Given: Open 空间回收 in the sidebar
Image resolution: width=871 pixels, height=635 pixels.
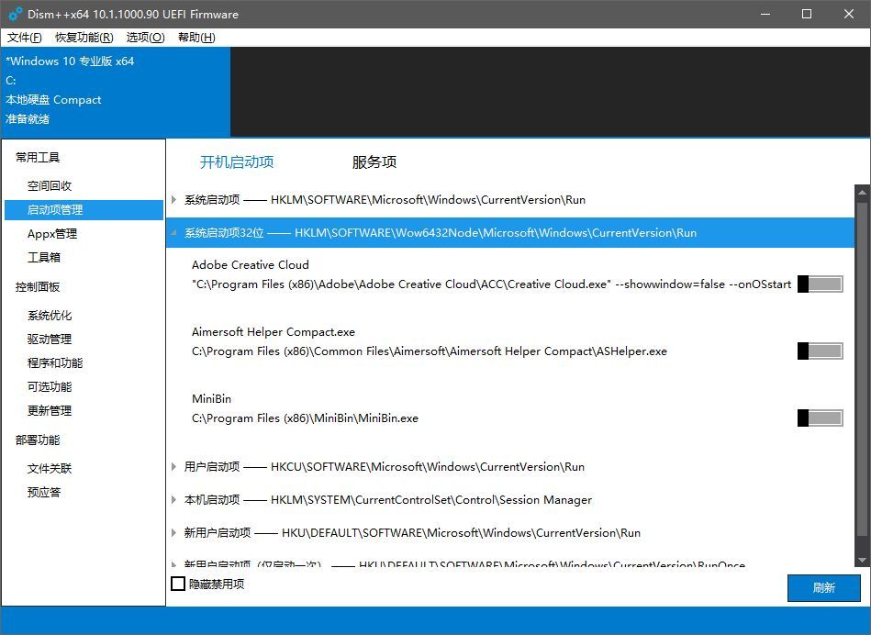Looking at the screenshot, I should point(50,185).
